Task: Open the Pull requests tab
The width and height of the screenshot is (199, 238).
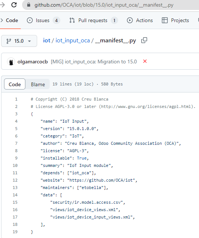Action: [93, 20]
